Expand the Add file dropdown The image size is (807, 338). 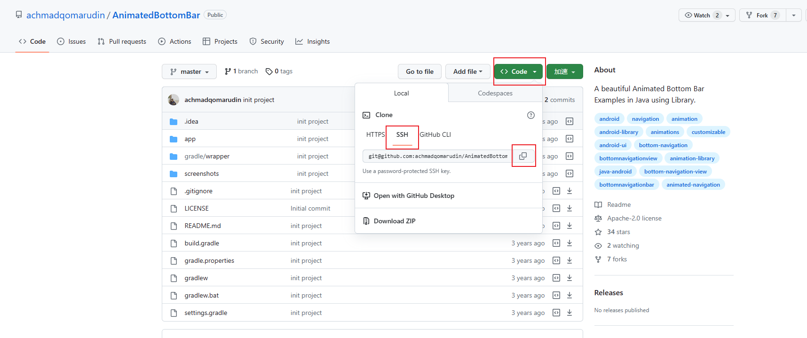click(x=467, y=71)
